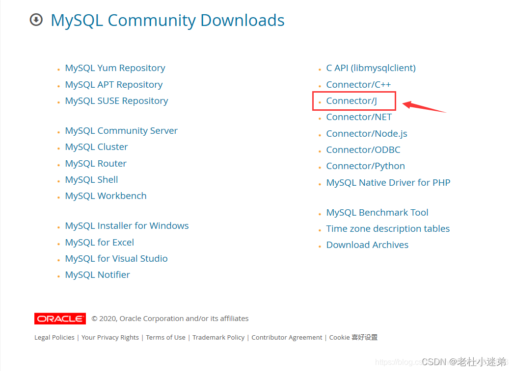
Task: Open the Connector/C++ link
Action: [x=358, y=85]
